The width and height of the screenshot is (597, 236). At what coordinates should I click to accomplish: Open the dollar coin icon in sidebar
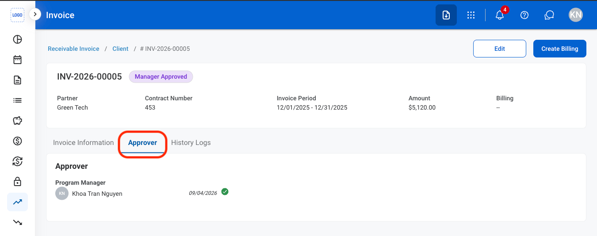click(x=17, y=141)
